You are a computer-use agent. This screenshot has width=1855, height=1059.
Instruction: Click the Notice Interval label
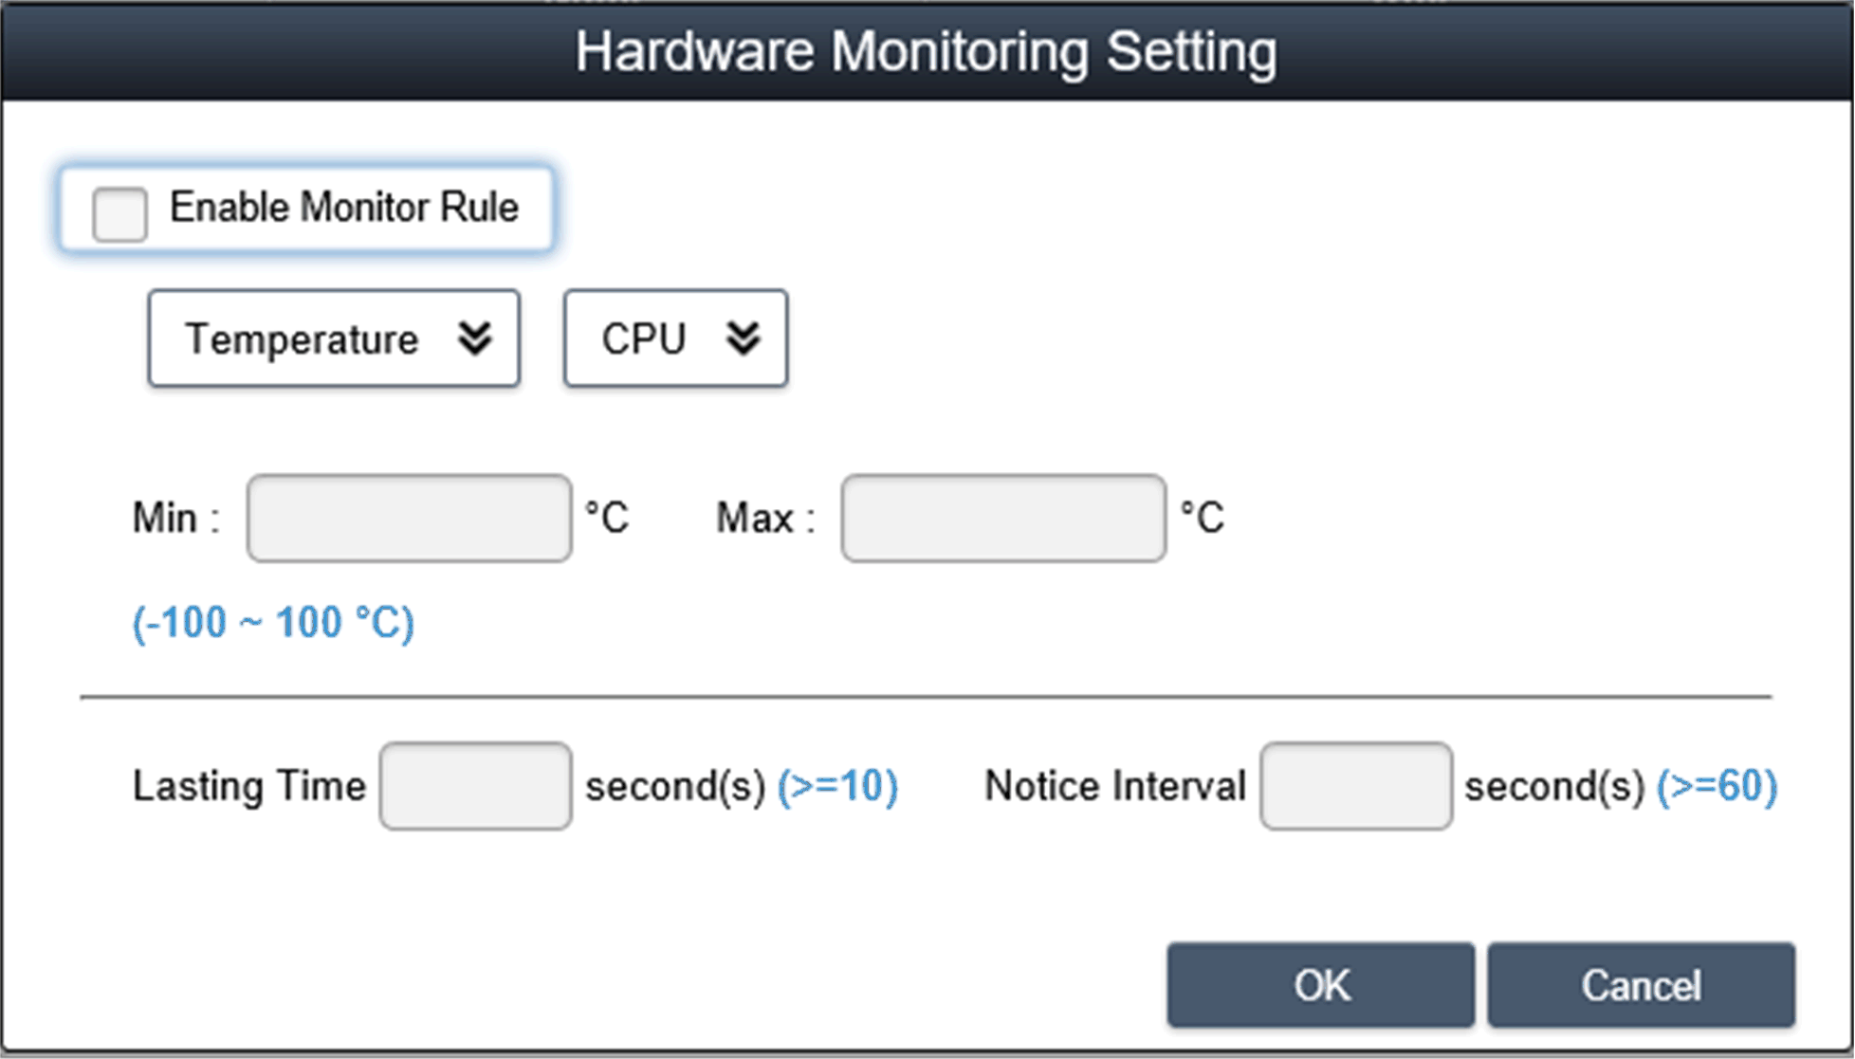[1114, 786]
